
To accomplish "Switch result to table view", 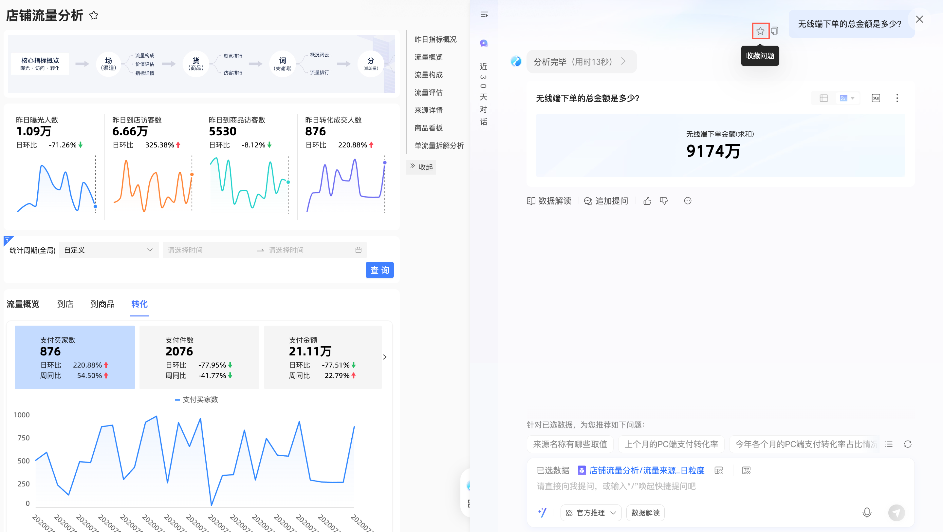I will pos(824,98).
